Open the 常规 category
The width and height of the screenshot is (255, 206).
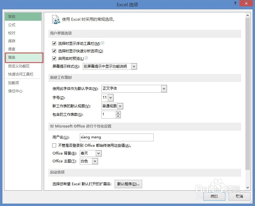(23, 17)
